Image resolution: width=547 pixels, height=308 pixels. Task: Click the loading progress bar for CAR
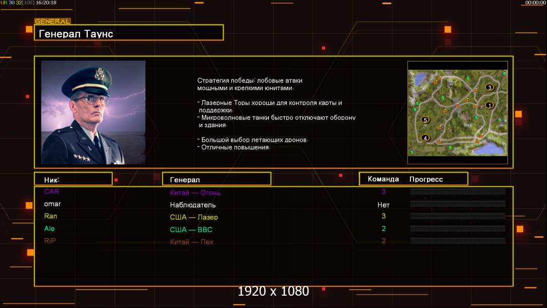[x=457, y=191]
